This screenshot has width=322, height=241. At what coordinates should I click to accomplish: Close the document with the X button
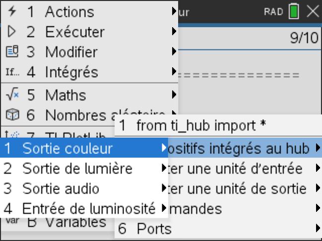point(313,11)
